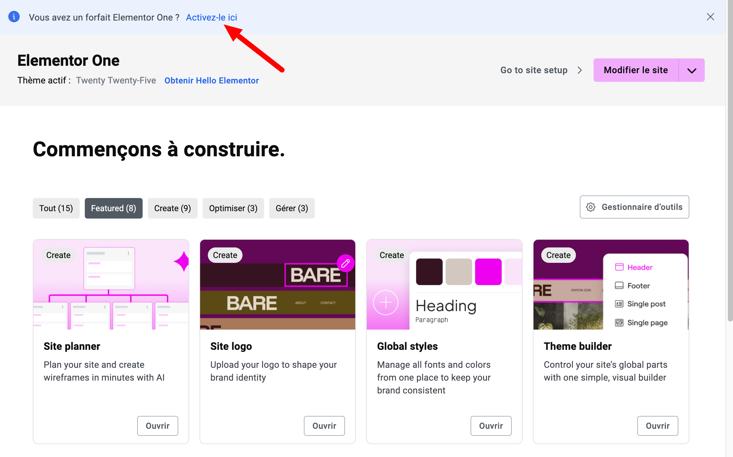Switch to the Optimiser (3) filter tab

pos(233,208)
